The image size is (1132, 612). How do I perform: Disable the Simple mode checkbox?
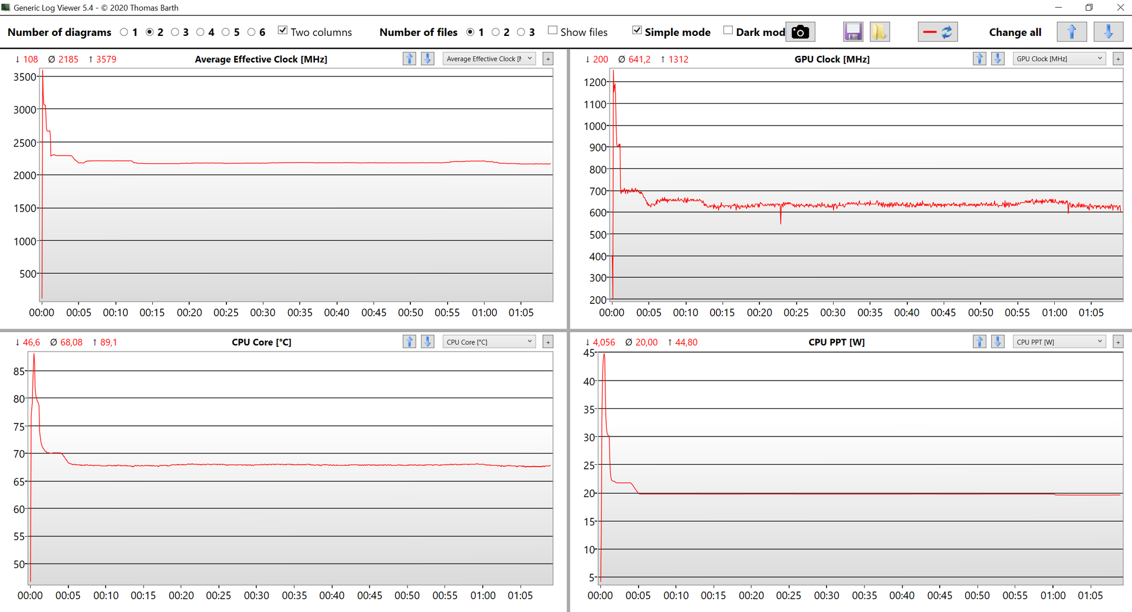tap(637, 31)
